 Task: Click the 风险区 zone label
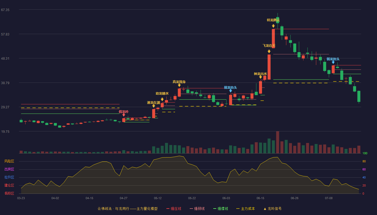9,161
